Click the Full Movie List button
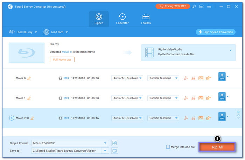 pos(62,60)
